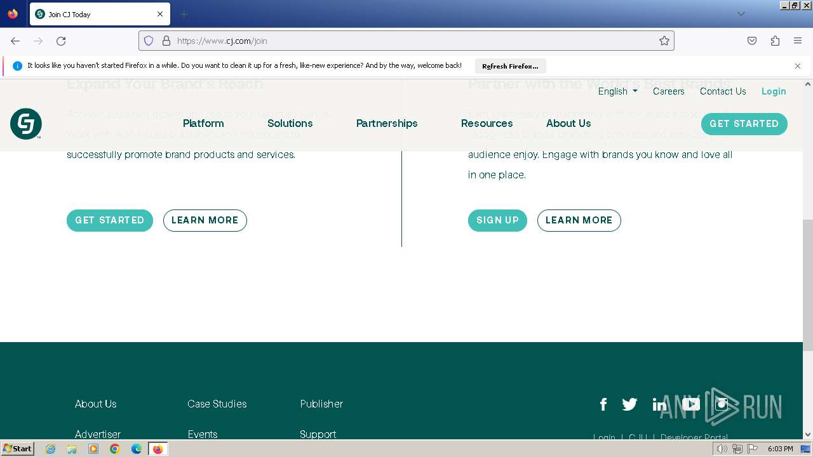
Task: Launch Microsoft Edge from taskbar
Action: 137,449
